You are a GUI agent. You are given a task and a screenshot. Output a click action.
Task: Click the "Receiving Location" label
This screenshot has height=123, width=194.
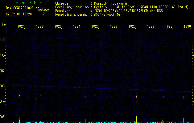pyautogui.click(x=72, y=7)
